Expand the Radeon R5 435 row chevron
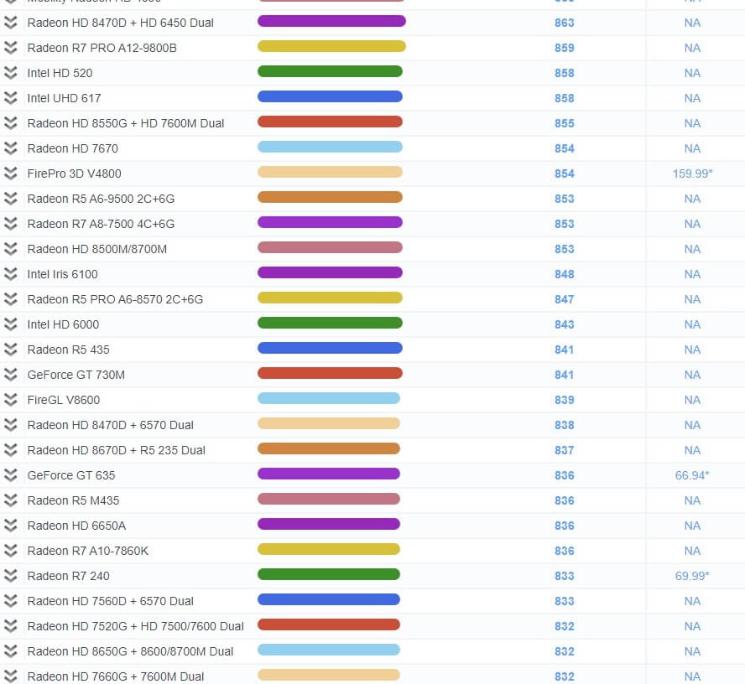 click(x=10, y=350)
